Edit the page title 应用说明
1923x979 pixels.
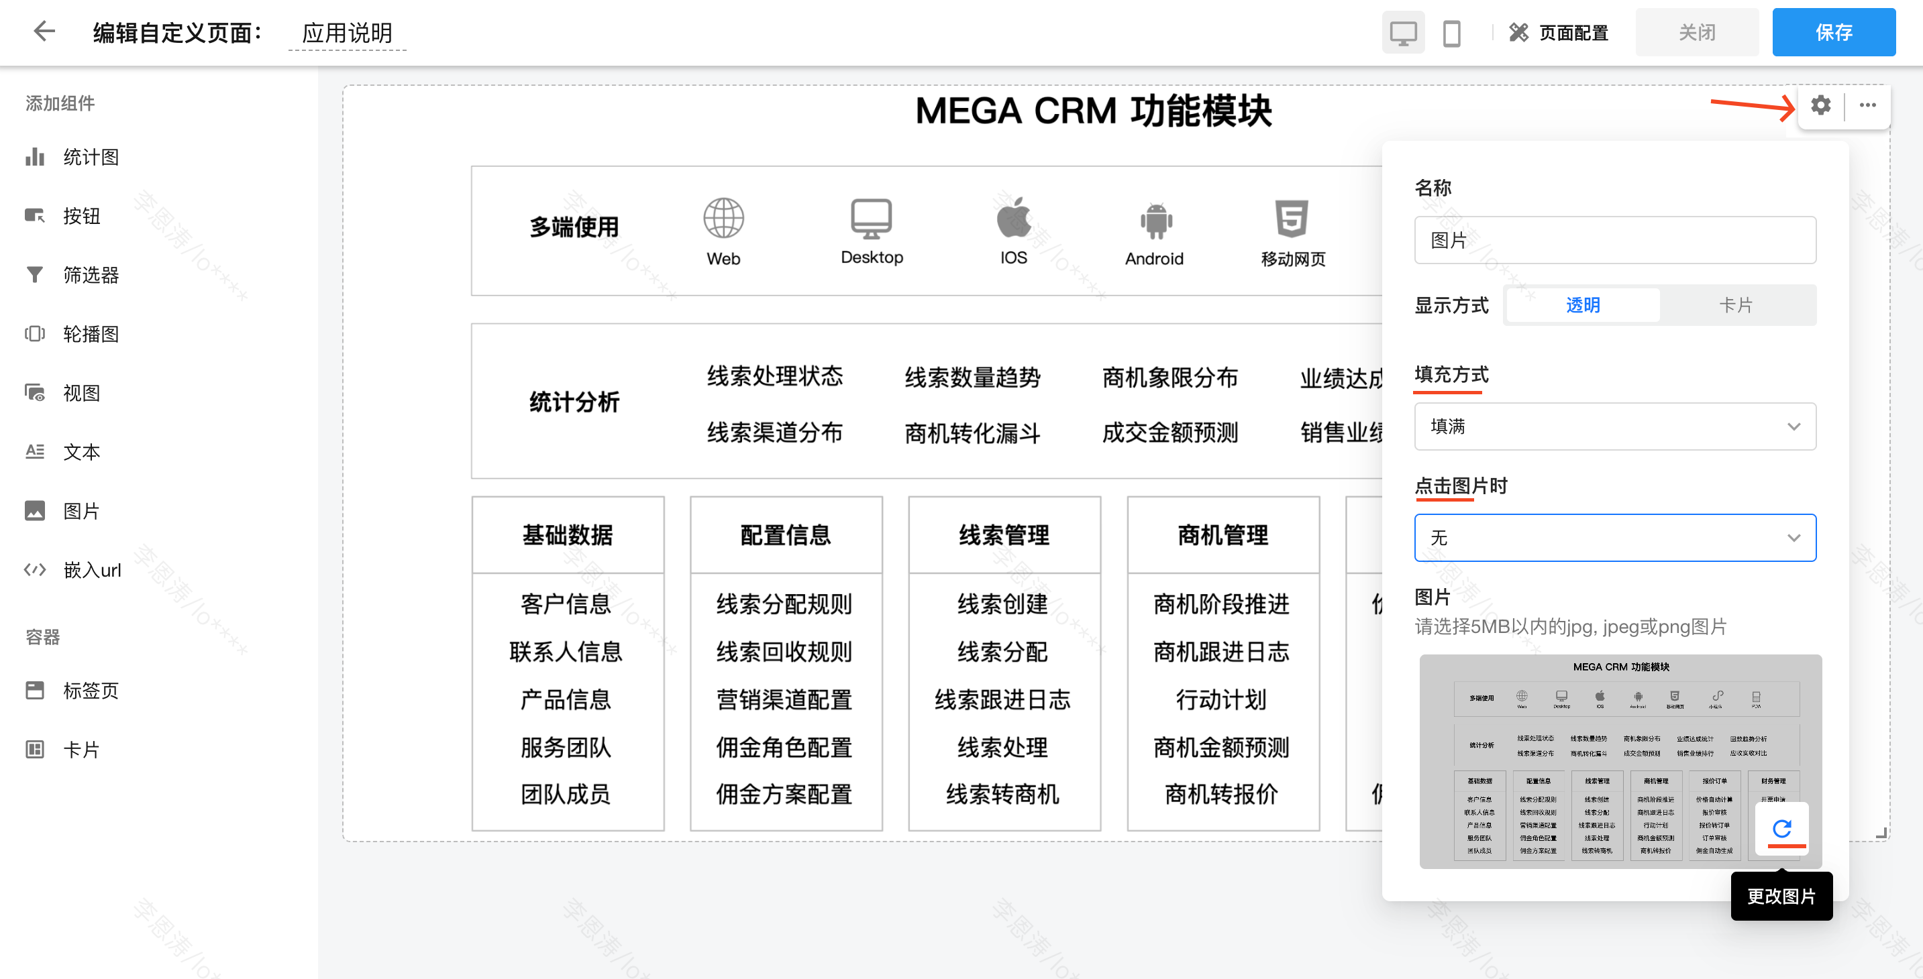point(347,33)
